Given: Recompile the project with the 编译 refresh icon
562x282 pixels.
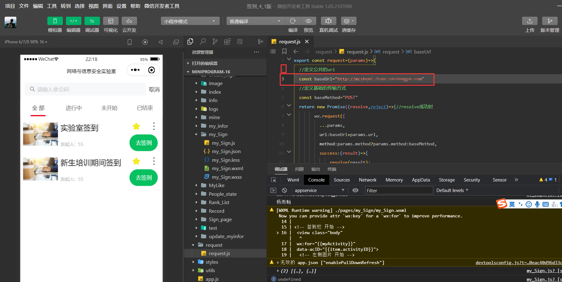Looking at the screenshot, I should tap(293, 21).
